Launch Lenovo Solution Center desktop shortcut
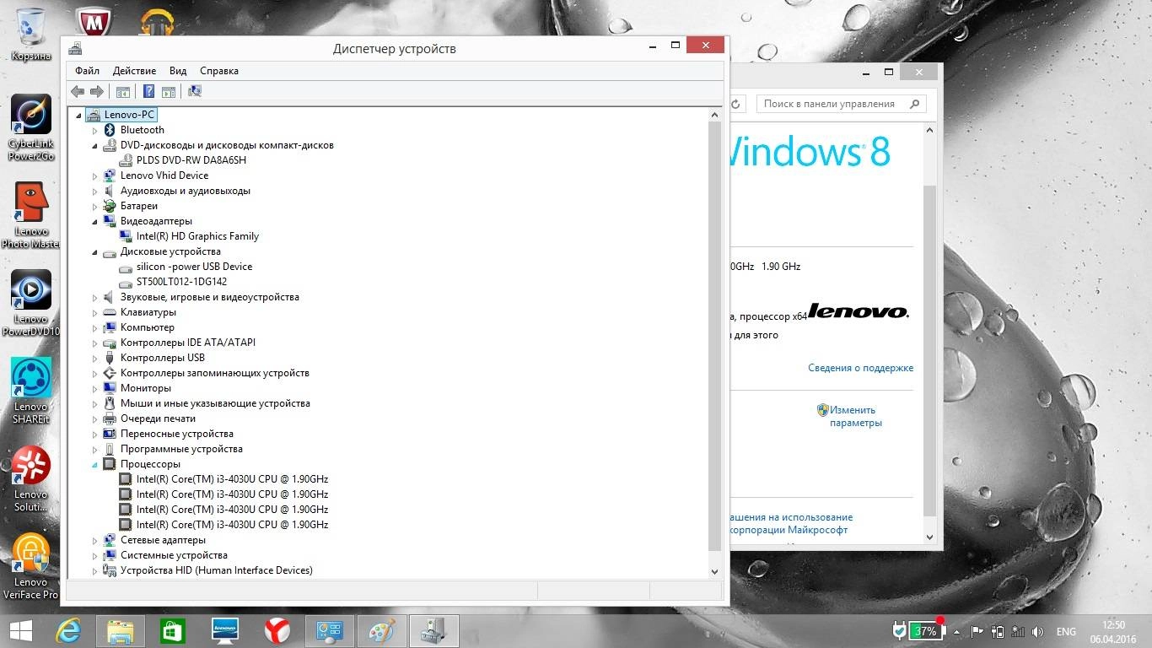 pos(31,478)
